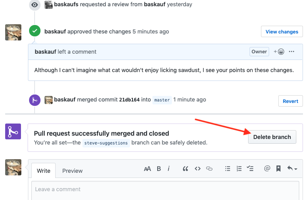Image resolution: width=307 pixels, height=200 pixels.
Task: Click the Delete branch button
Action: coord(272,137)
